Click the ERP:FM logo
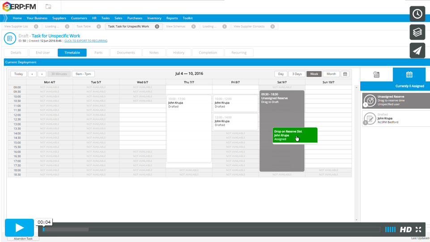The height and width of the screenshot is (242, 430). 19,7
